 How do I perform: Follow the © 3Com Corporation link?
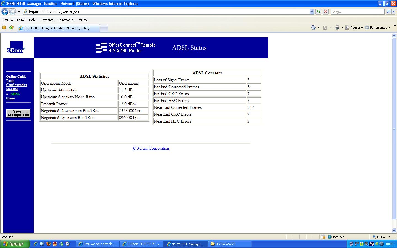151,148
